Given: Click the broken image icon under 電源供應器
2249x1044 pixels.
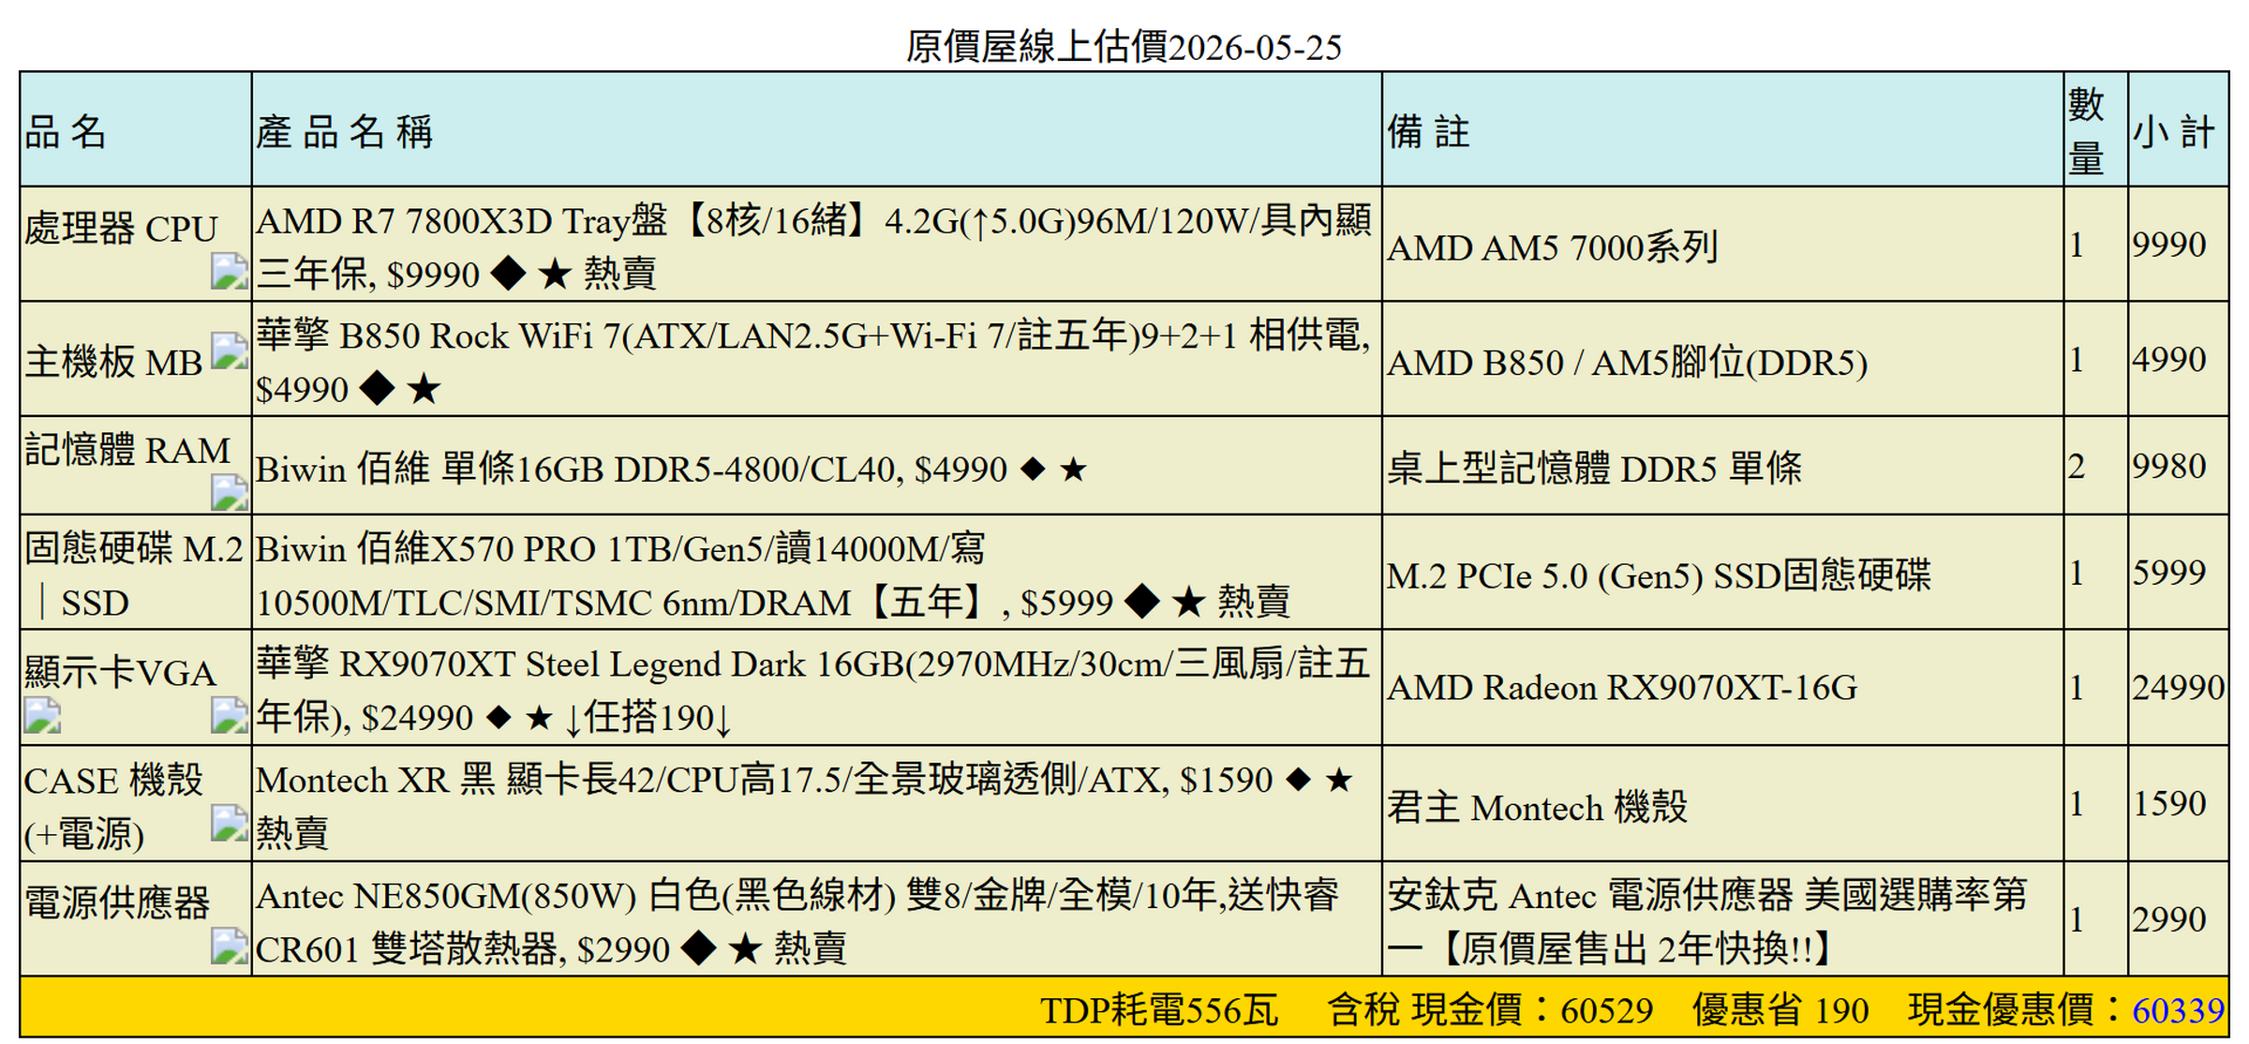Looking at the screenshot, I should coord(230,946).
